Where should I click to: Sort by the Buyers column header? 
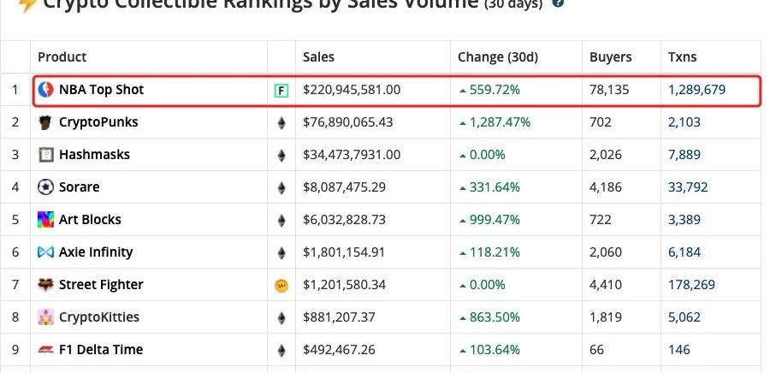point(611,56)
